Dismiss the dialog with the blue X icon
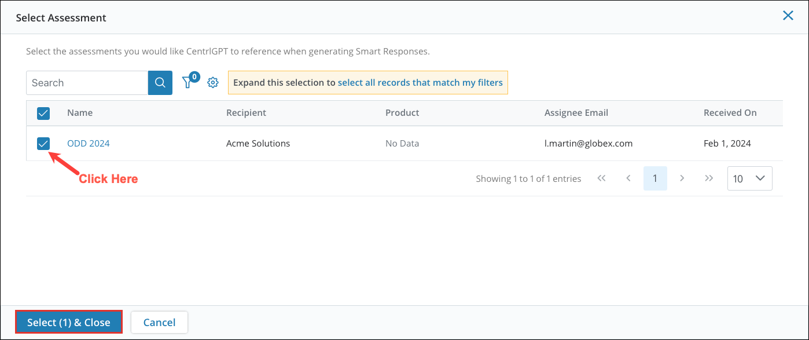This screenshot has height=340, width=809. (x=788, y=16)
